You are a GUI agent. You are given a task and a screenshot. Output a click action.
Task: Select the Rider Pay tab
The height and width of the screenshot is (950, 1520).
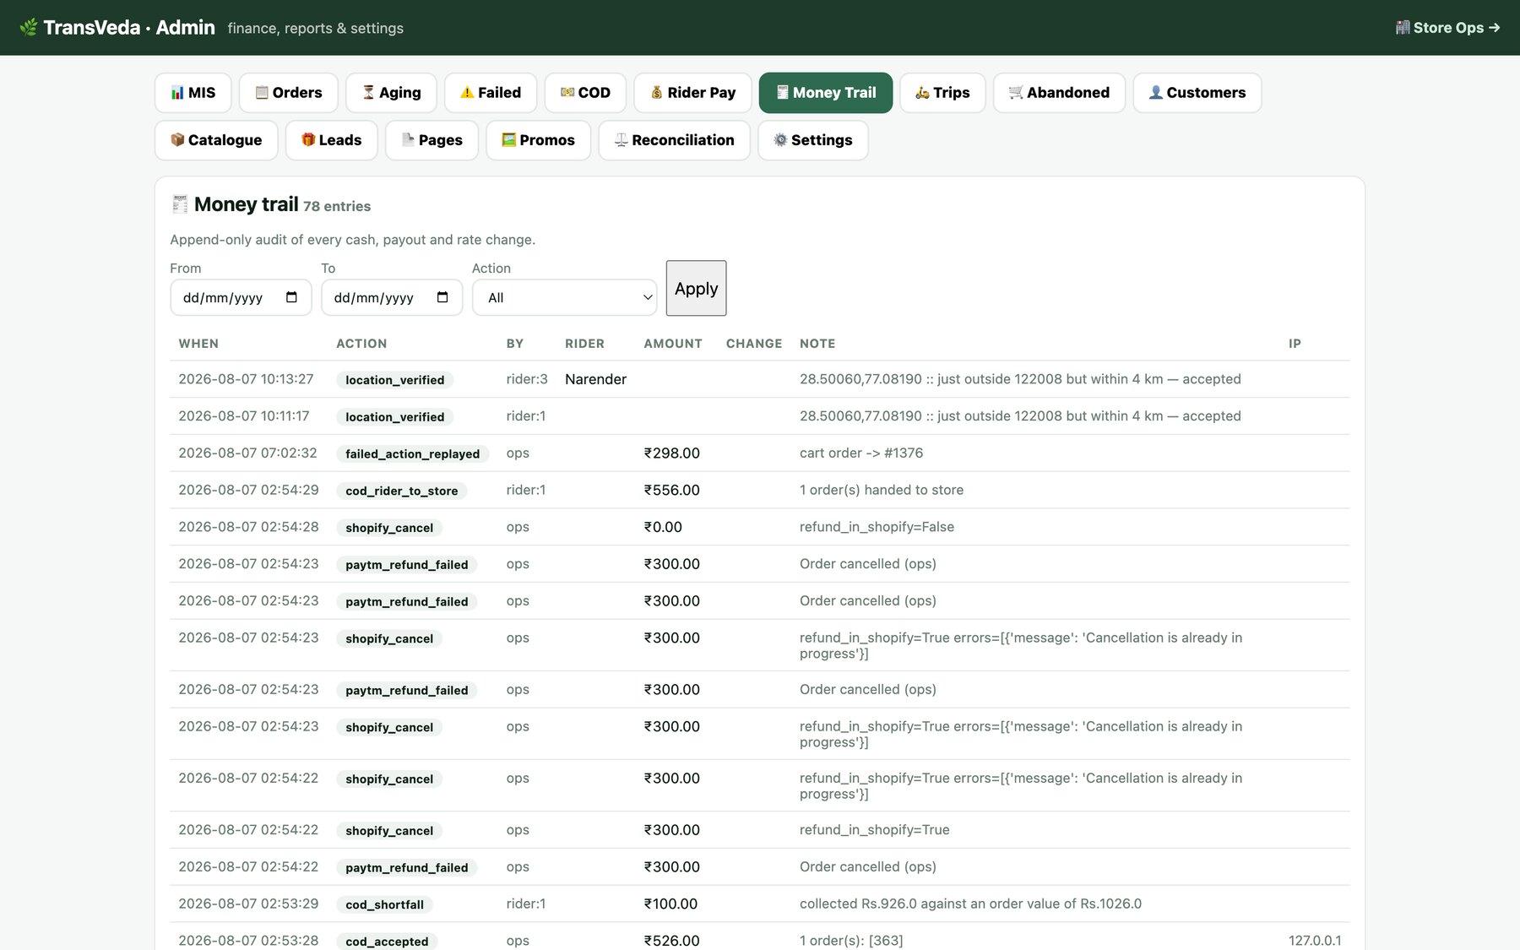pyautogui.click(x=692, y=93)
